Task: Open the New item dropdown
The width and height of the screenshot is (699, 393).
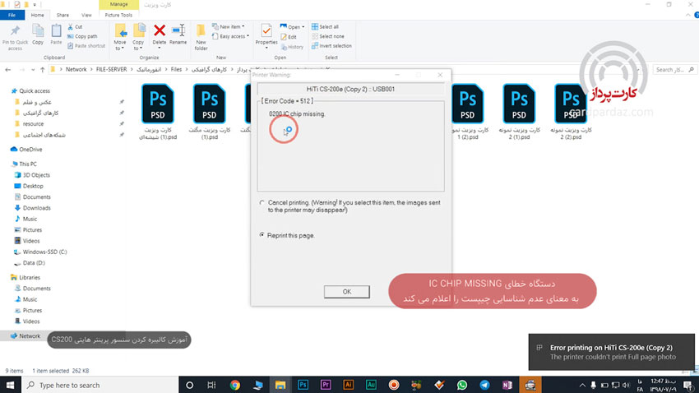Action: (x=229, y=27)
